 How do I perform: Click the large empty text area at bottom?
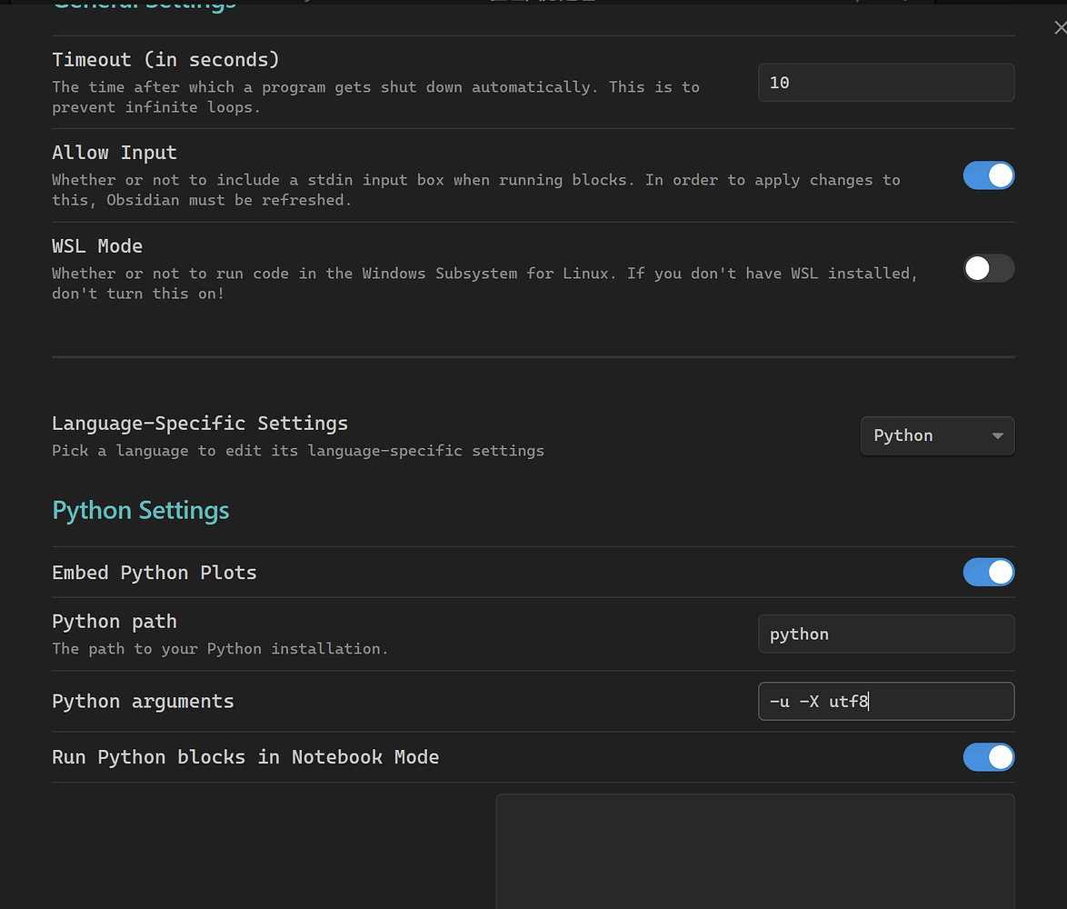[x=755, y=851]
